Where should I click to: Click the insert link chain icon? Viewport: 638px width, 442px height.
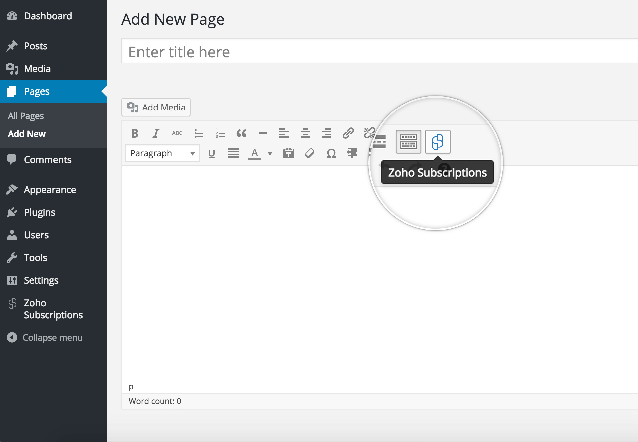(348, 133)
